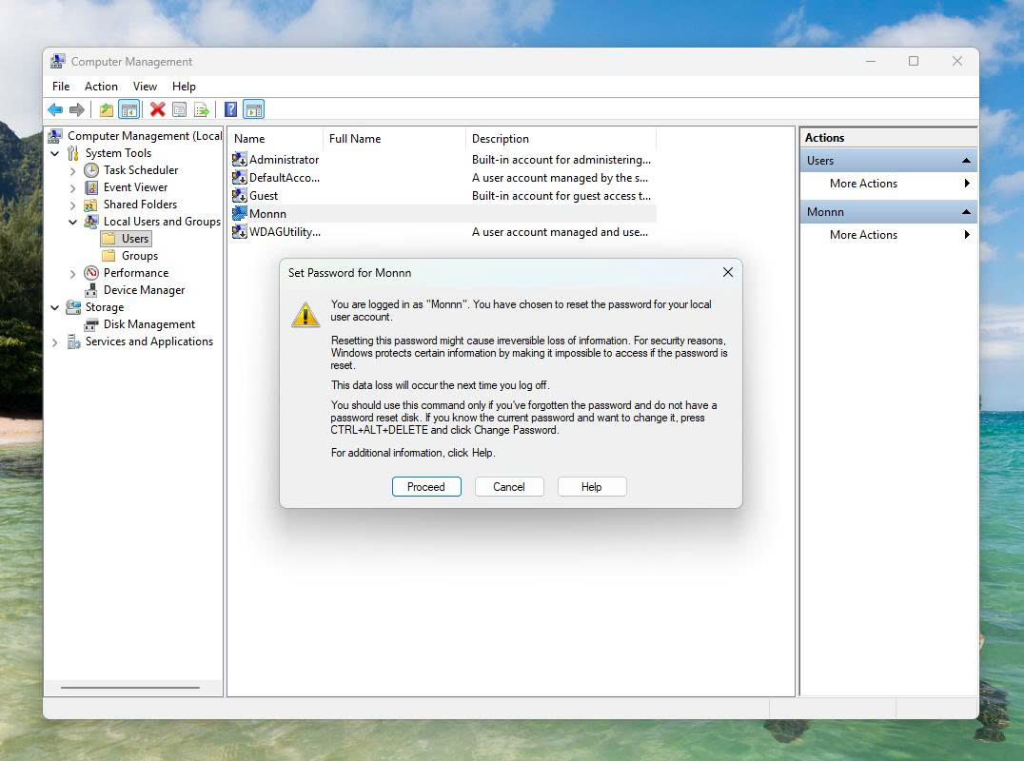Open the Action menu

(x=101, y=87)
